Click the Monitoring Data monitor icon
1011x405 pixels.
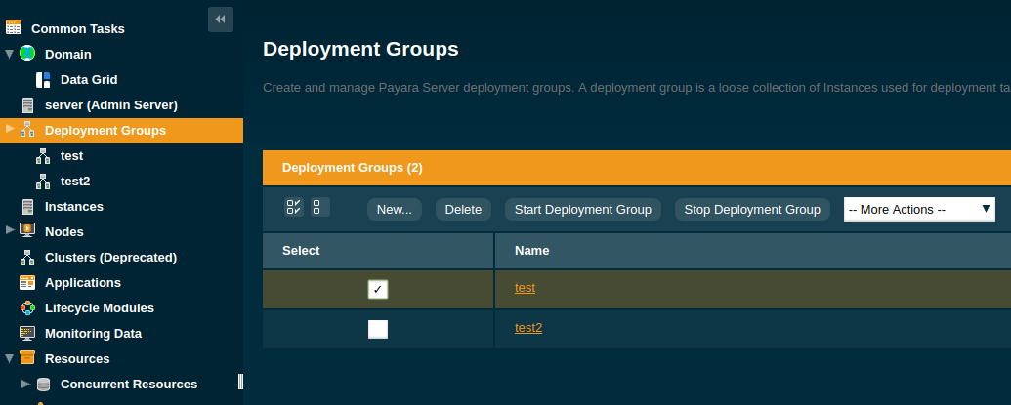27,334
